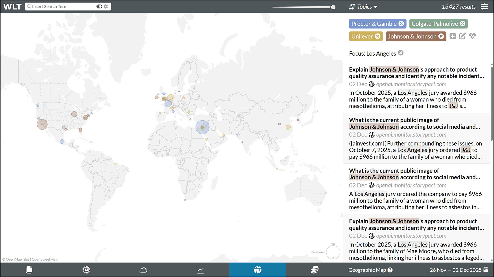This screenshot has height=277, width=494.
Task: Toggle the switch inside the search bar
Action: pyautogui.click(x=99, y=6)
